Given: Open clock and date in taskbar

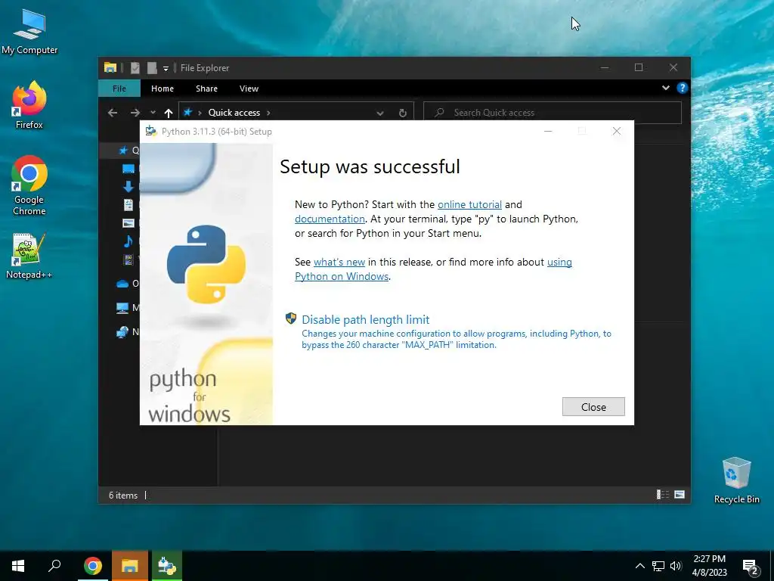Looking at the screenshot, I should point(709,566).
